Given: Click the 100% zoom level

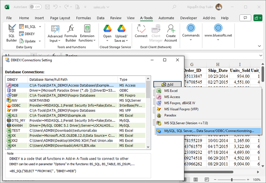Looking at the screenshot, I should click(256, 180).
